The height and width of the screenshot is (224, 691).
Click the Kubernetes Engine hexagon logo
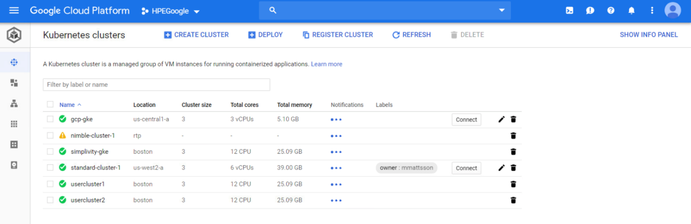click(x=14, y=35)
